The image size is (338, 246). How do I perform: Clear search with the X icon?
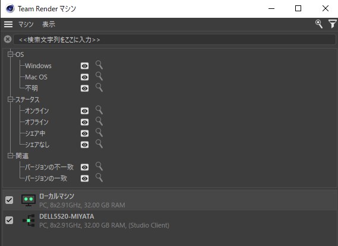coord(8,39)
